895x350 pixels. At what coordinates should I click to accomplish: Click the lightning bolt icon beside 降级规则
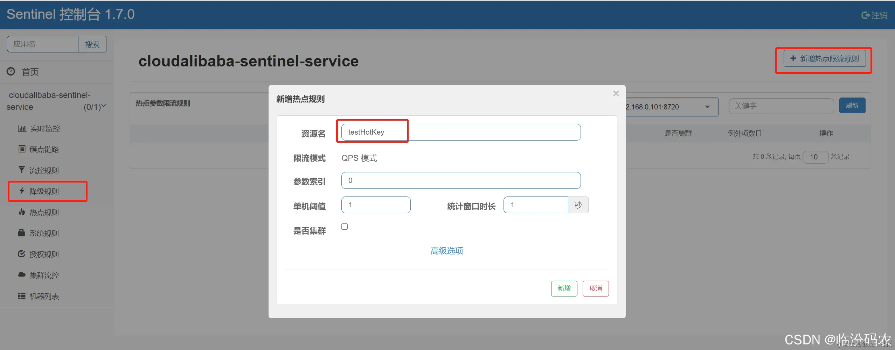[x=22, y=191]
